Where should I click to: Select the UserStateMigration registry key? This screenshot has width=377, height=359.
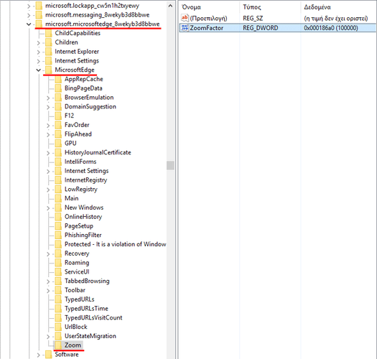(90, 336)
